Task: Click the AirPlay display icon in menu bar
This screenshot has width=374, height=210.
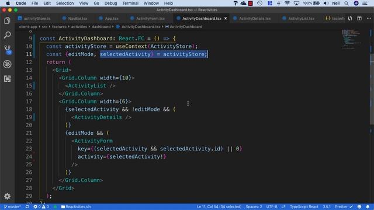Action: pos(296,3)
